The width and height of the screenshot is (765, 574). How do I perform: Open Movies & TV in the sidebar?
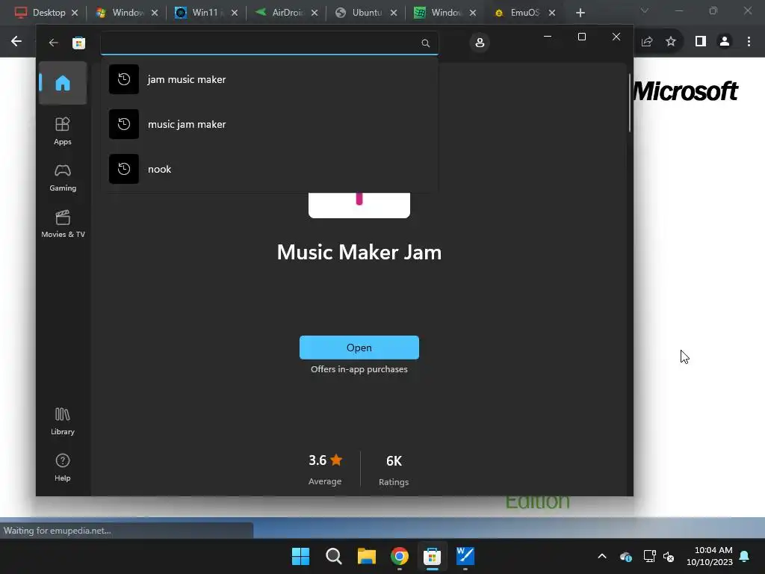63,223
